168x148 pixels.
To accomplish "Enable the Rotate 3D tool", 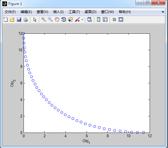I will [64, 19].
